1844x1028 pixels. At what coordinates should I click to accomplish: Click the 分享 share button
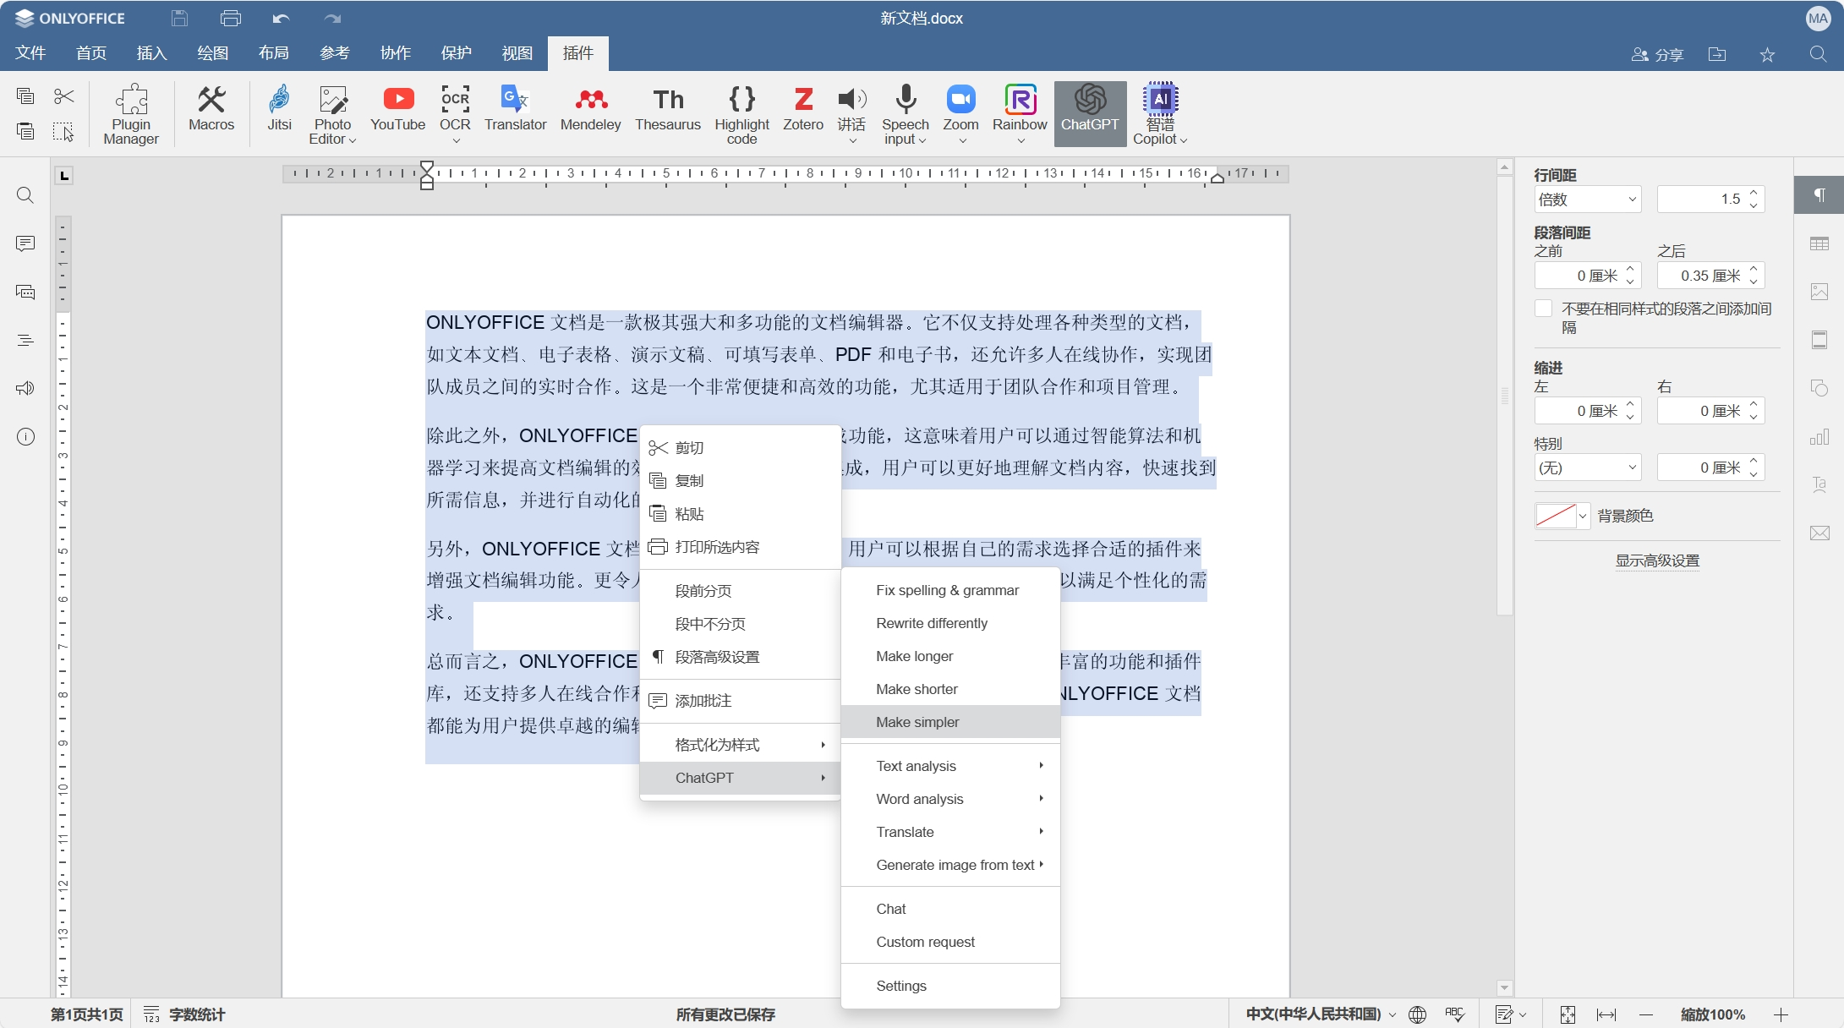[1657, 54]
